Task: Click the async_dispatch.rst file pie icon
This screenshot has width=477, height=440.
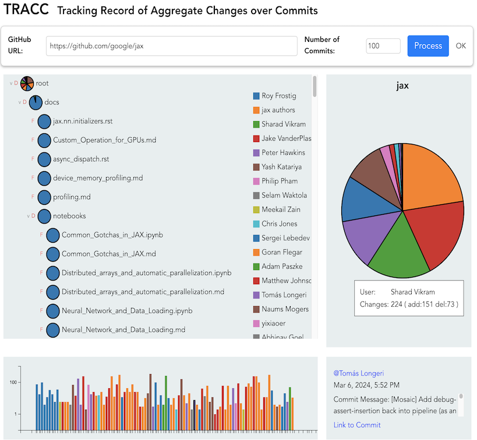Action: pyautogui.click(x=44, y=159)
